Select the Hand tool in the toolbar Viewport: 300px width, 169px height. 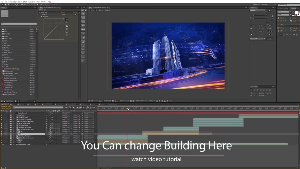coord(5,5)
